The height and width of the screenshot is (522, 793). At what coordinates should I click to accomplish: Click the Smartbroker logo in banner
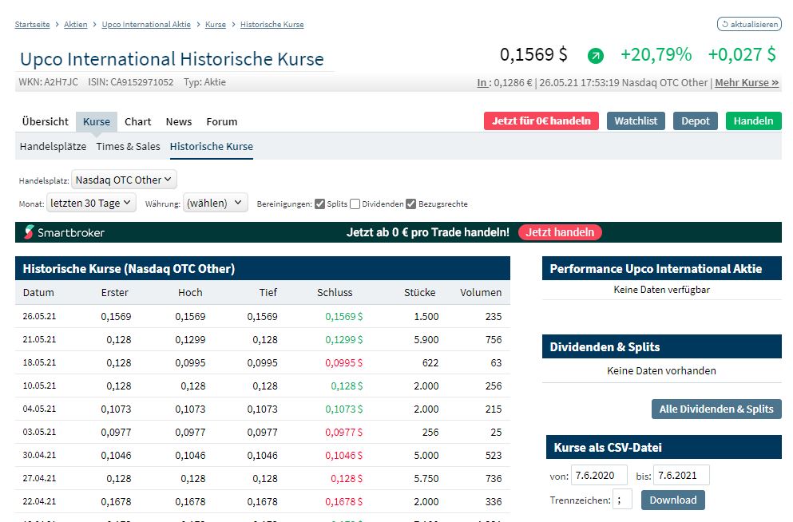pyautogui.click(x=65, y=232)
